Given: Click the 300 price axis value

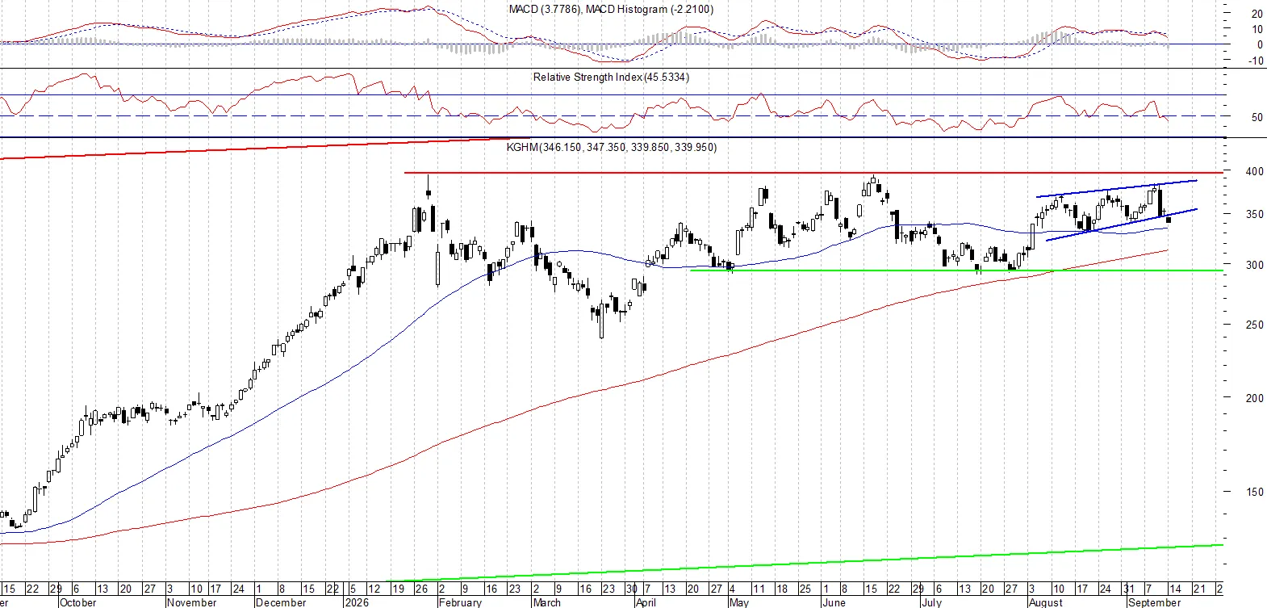Looking at the screenshot, I should coord(1255,265).
